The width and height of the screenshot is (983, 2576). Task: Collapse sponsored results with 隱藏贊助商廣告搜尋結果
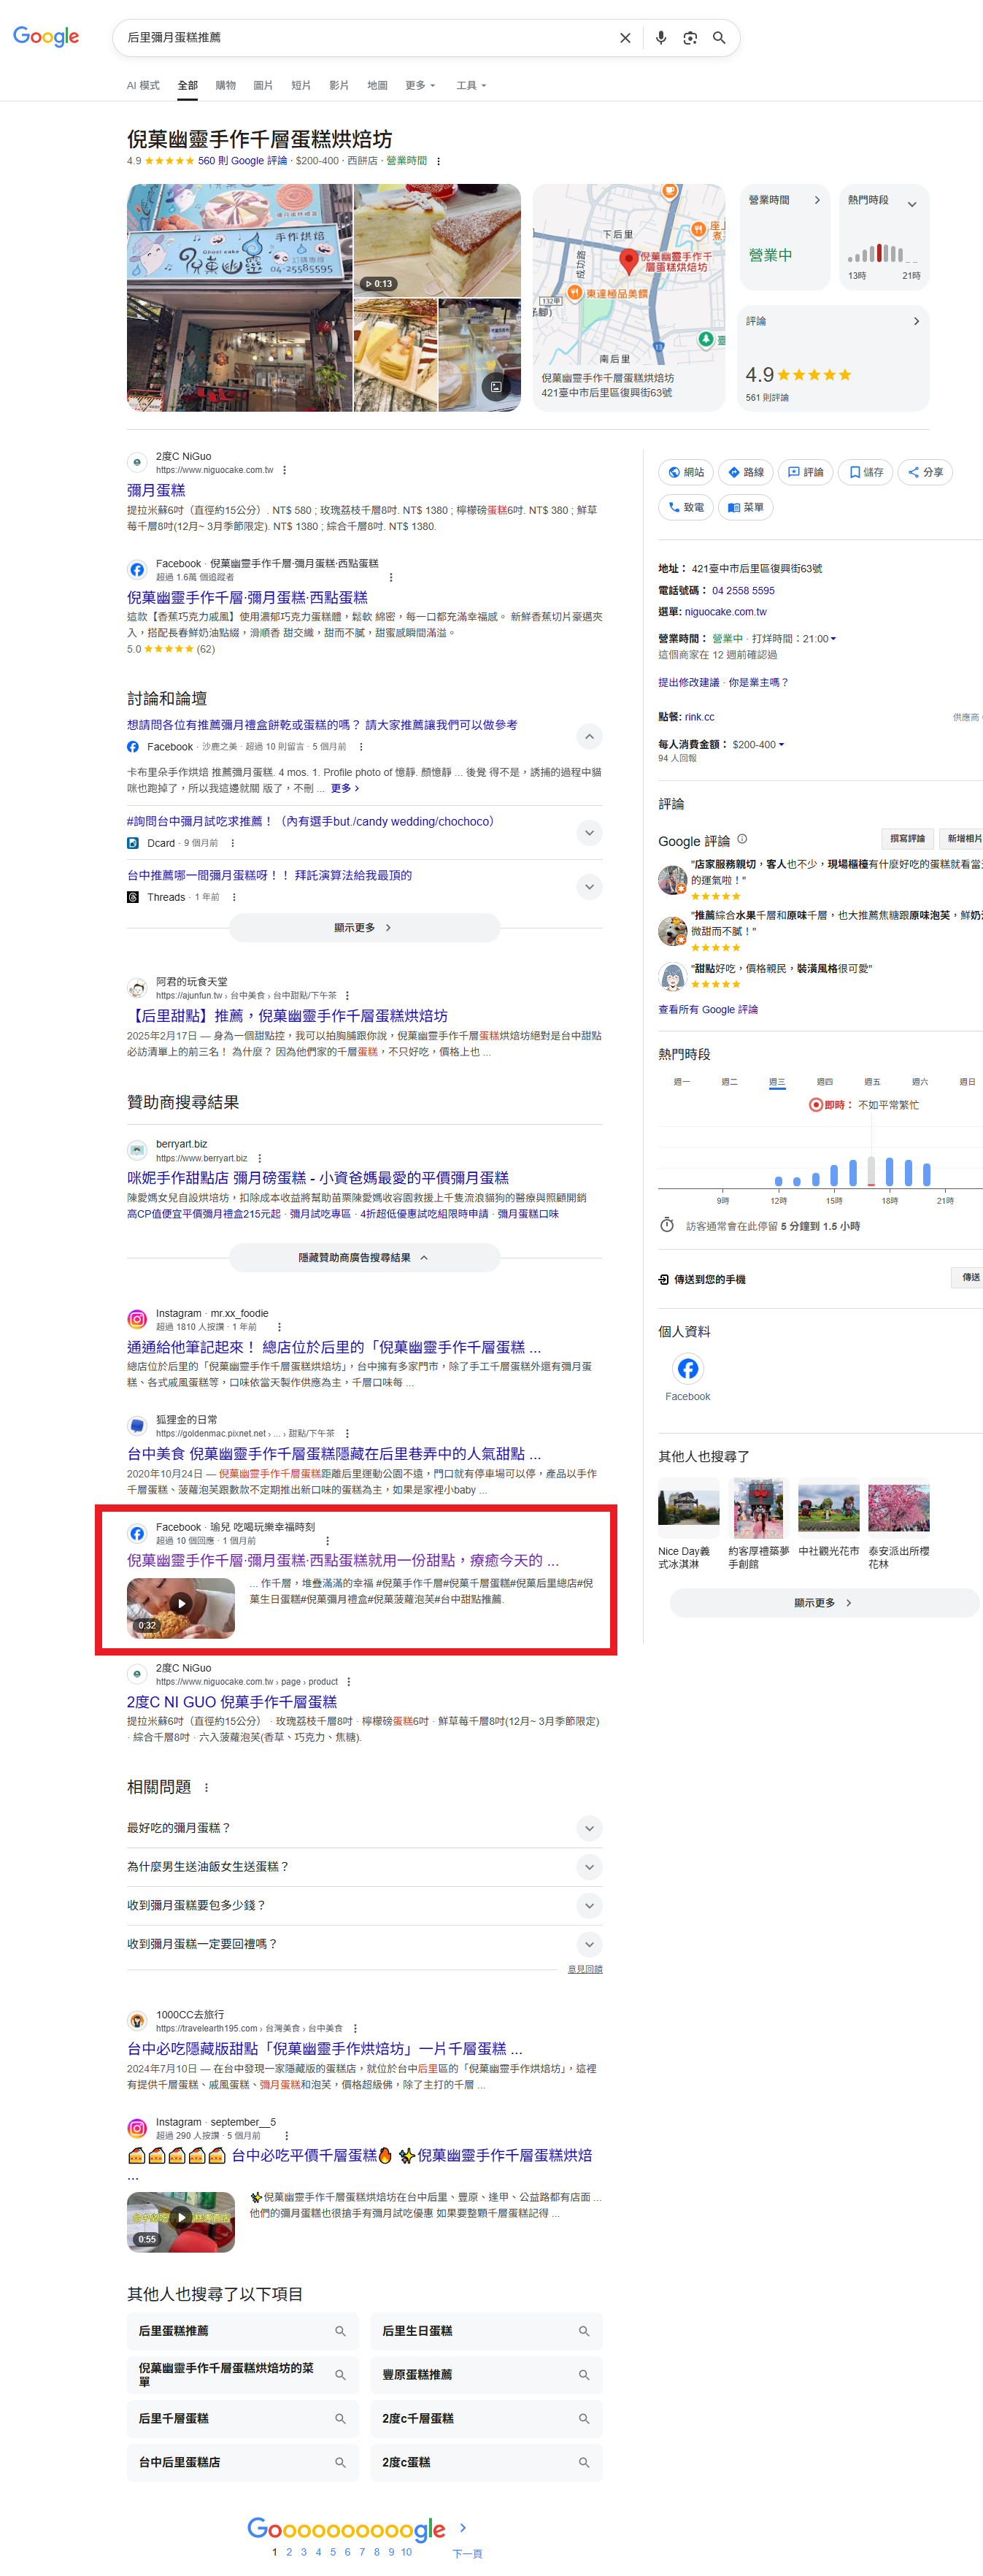coord(364,1257)
